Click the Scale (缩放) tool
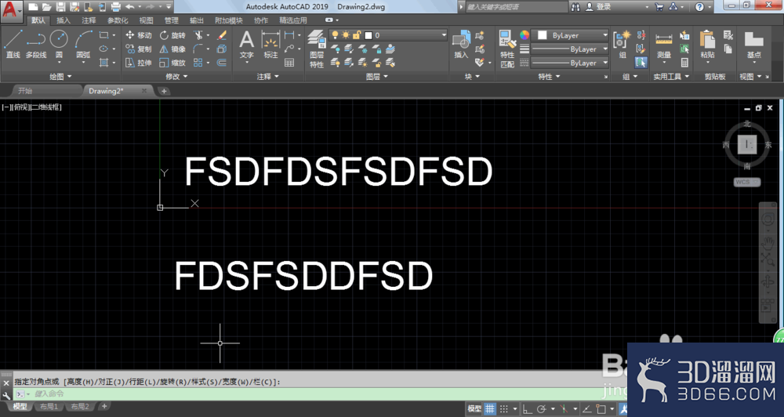The height and width of the screenshot is (417, 784). [x=172, y=63]
